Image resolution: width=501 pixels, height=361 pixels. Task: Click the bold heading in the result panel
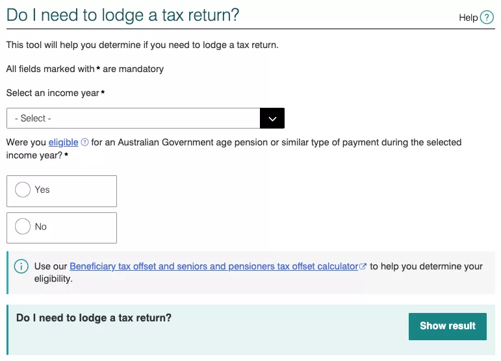(94, 318)
